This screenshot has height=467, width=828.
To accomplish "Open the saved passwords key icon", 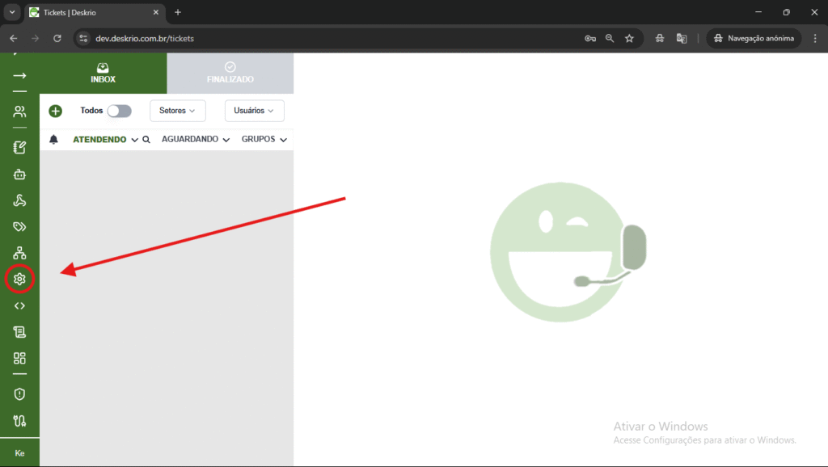I will [x=590, y=39].
